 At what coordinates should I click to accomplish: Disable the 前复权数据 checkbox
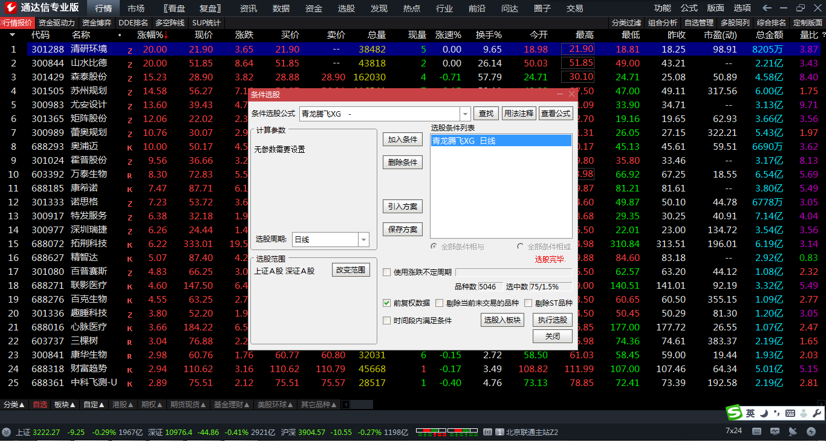pyautogui.click(x=387, y=303)
